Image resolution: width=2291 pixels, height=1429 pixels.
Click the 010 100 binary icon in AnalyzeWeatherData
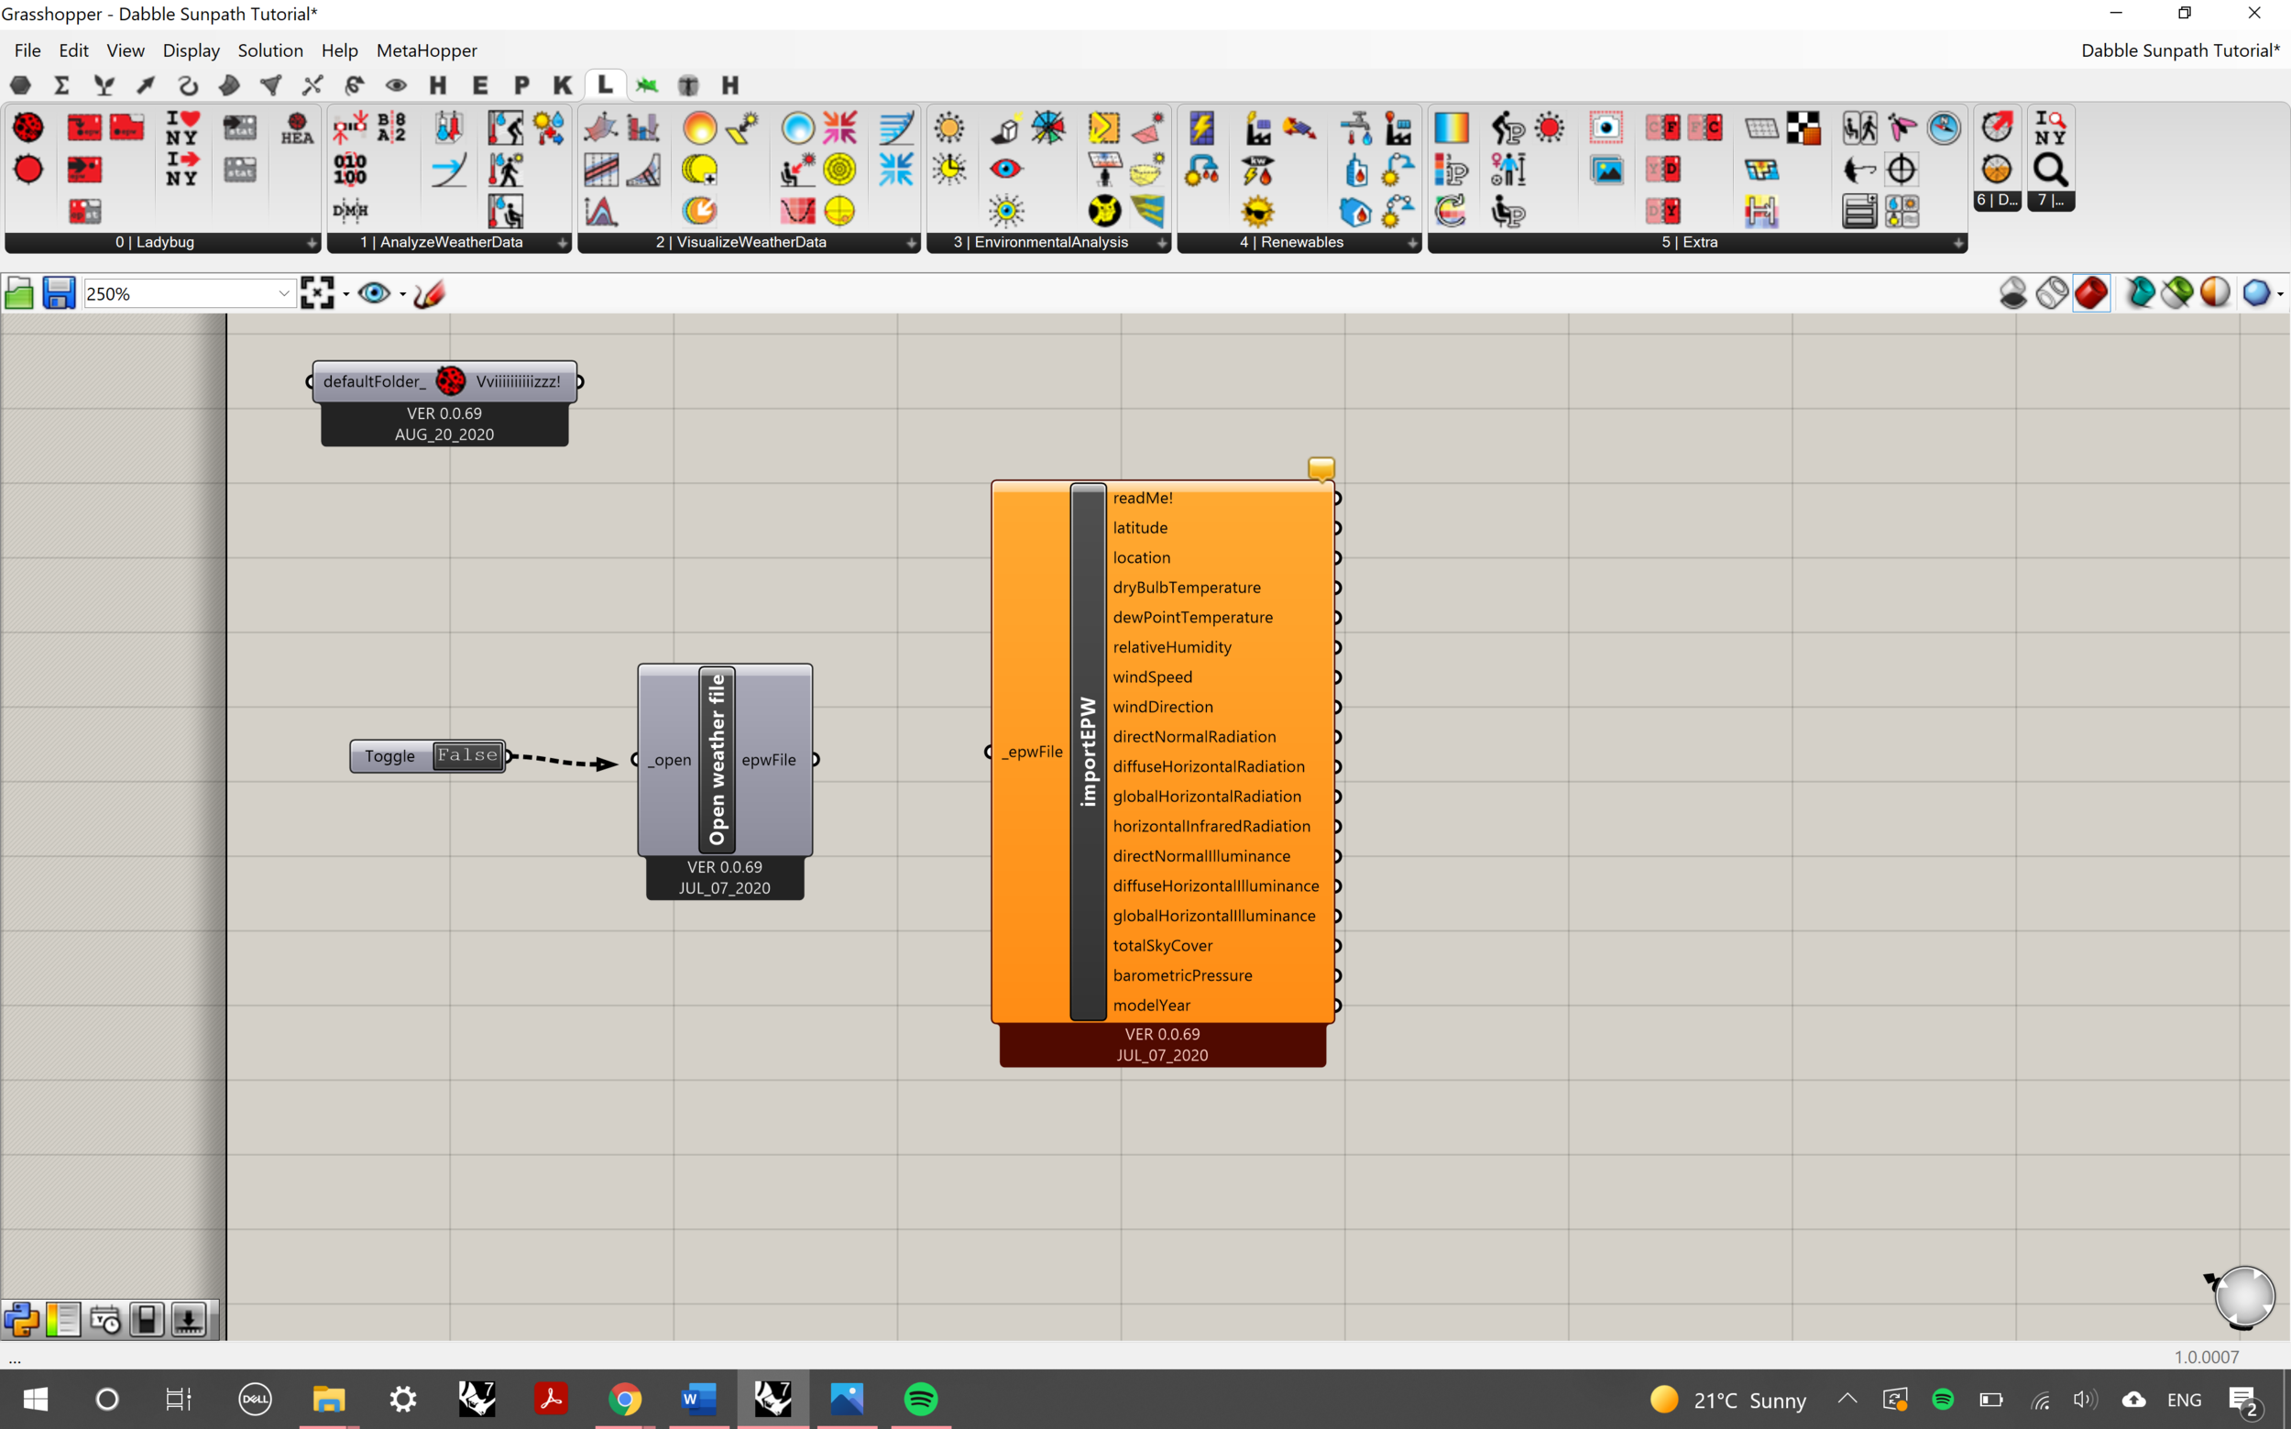[349, 170]
